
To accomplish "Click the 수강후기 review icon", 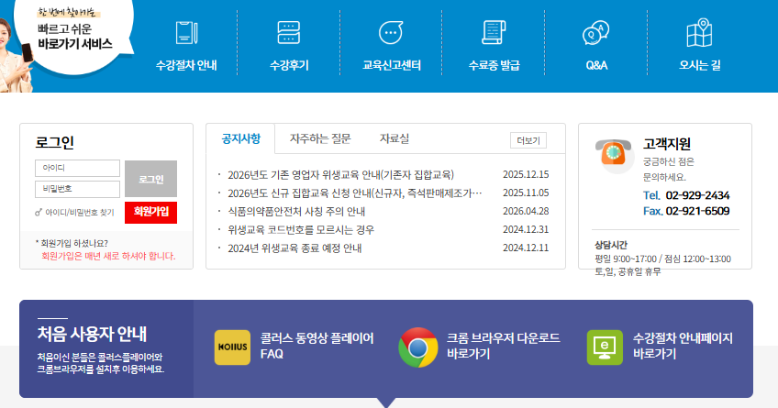I will tap(289, 33).
